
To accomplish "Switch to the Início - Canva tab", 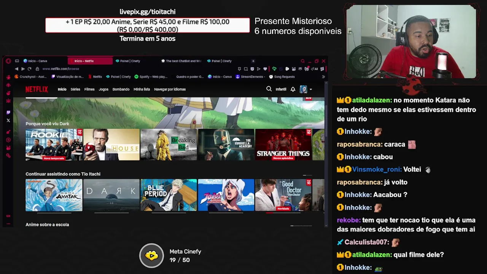I will 45,61.
